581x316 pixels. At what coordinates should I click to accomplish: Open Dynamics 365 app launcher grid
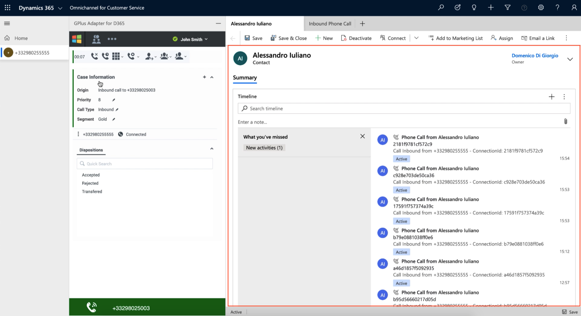[8, 8]
